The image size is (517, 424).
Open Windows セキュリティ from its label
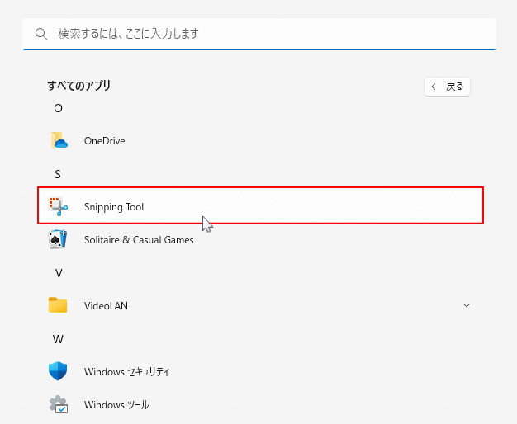tap(126, 372)
